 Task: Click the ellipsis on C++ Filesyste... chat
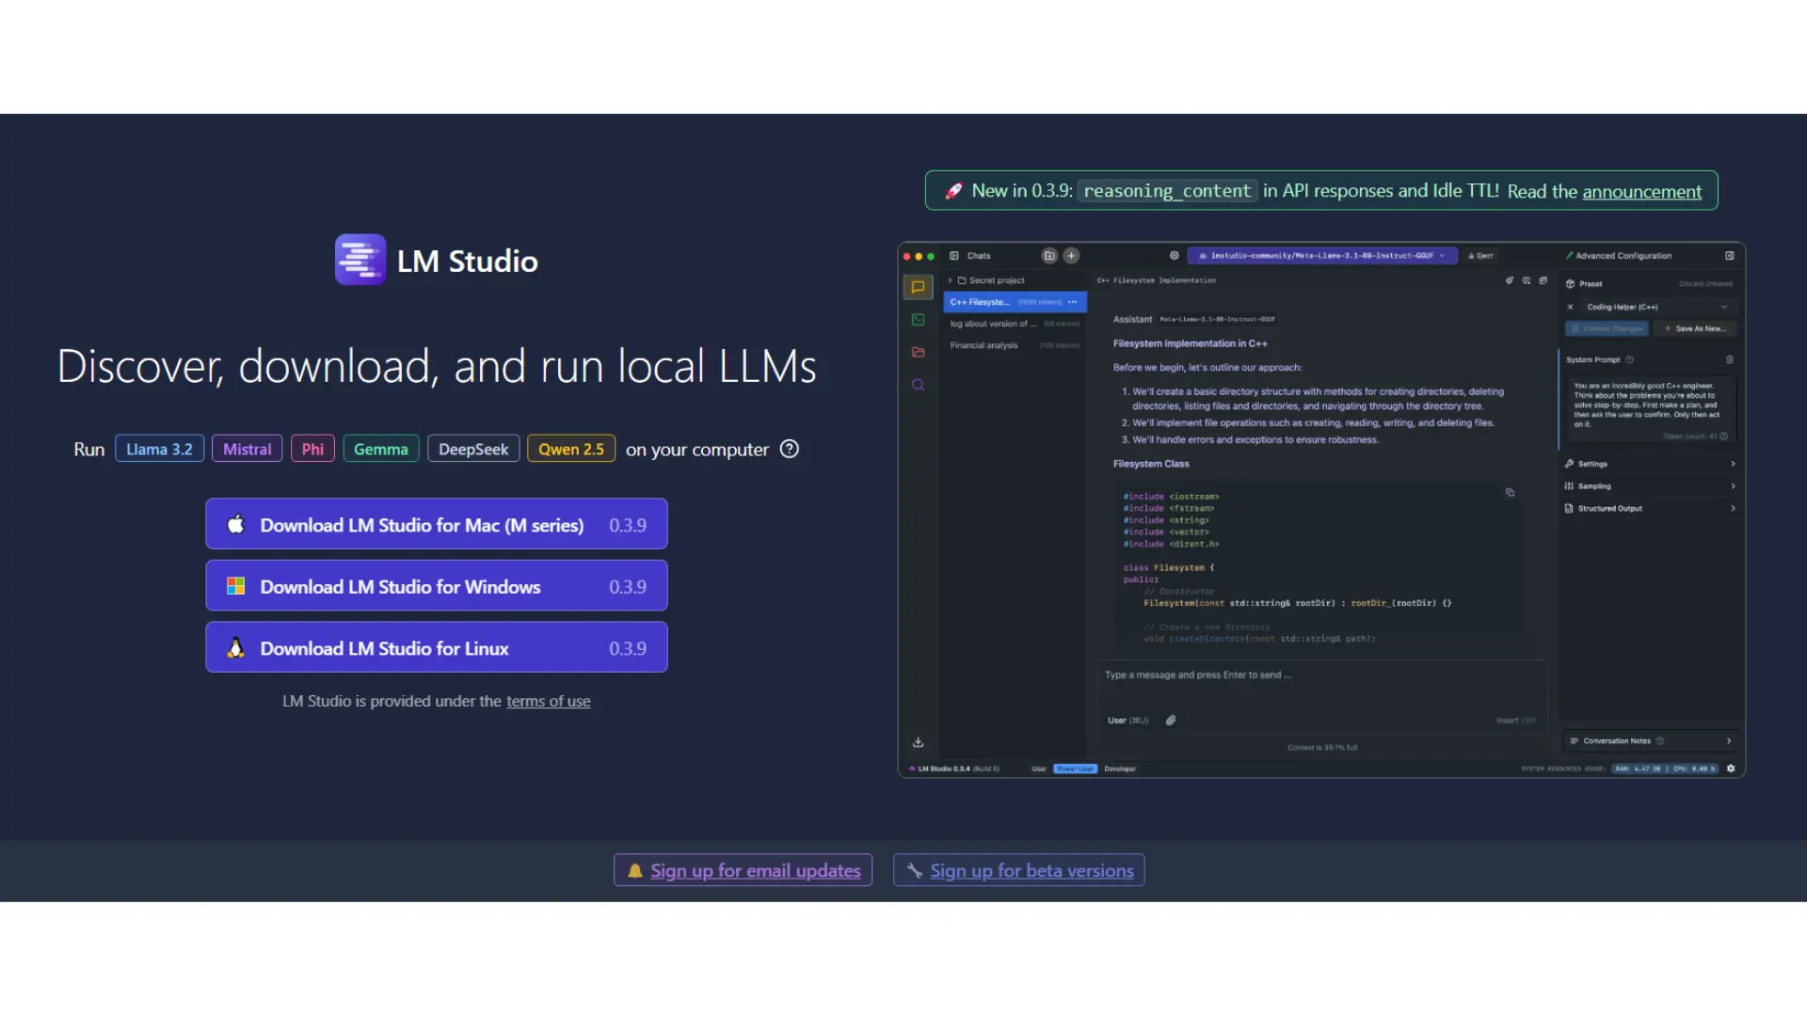pyautogui.click(x=1073, y=302)
